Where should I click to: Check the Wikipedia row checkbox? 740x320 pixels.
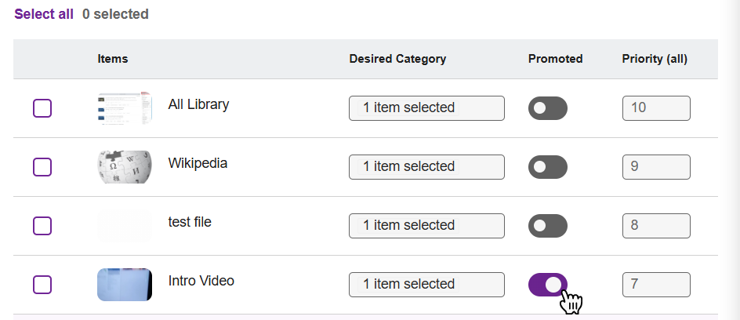pos(42,166)
